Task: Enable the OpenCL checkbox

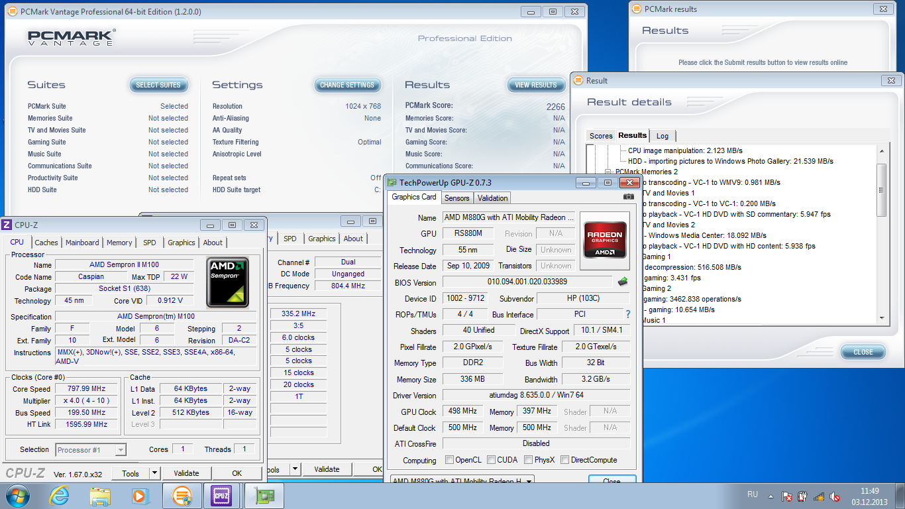Action: pyautogui.click(x=450, y=460)
